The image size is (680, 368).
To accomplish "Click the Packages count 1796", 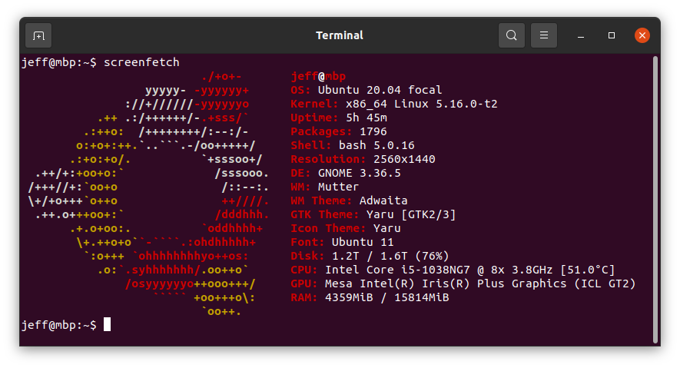I will (x=373, y=132).
